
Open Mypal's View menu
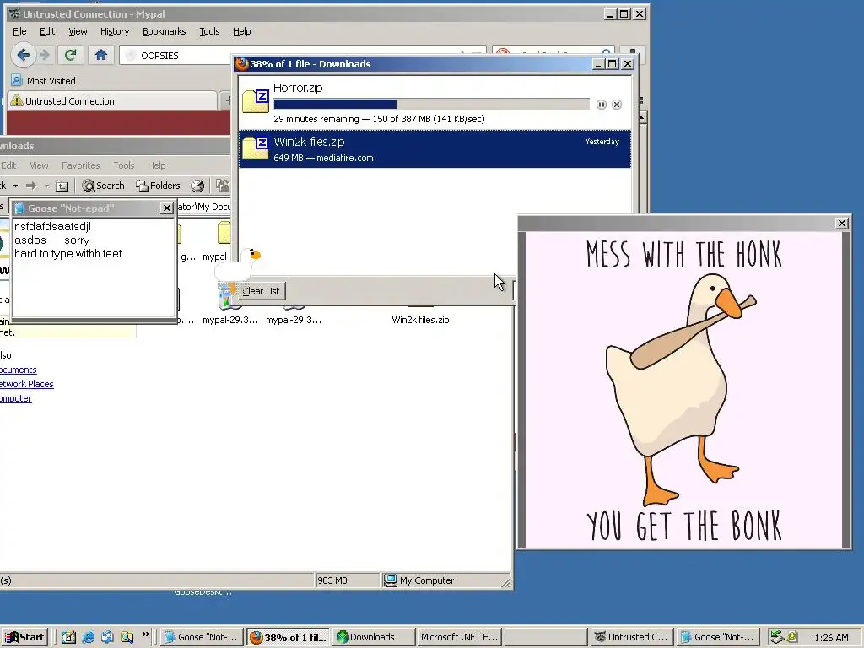[x=78, y=31]
